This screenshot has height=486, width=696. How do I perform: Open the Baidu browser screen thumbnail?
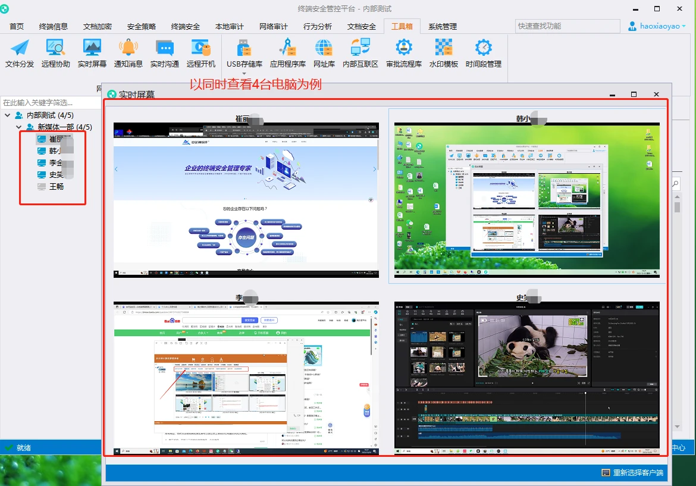[x=246, y=378]
